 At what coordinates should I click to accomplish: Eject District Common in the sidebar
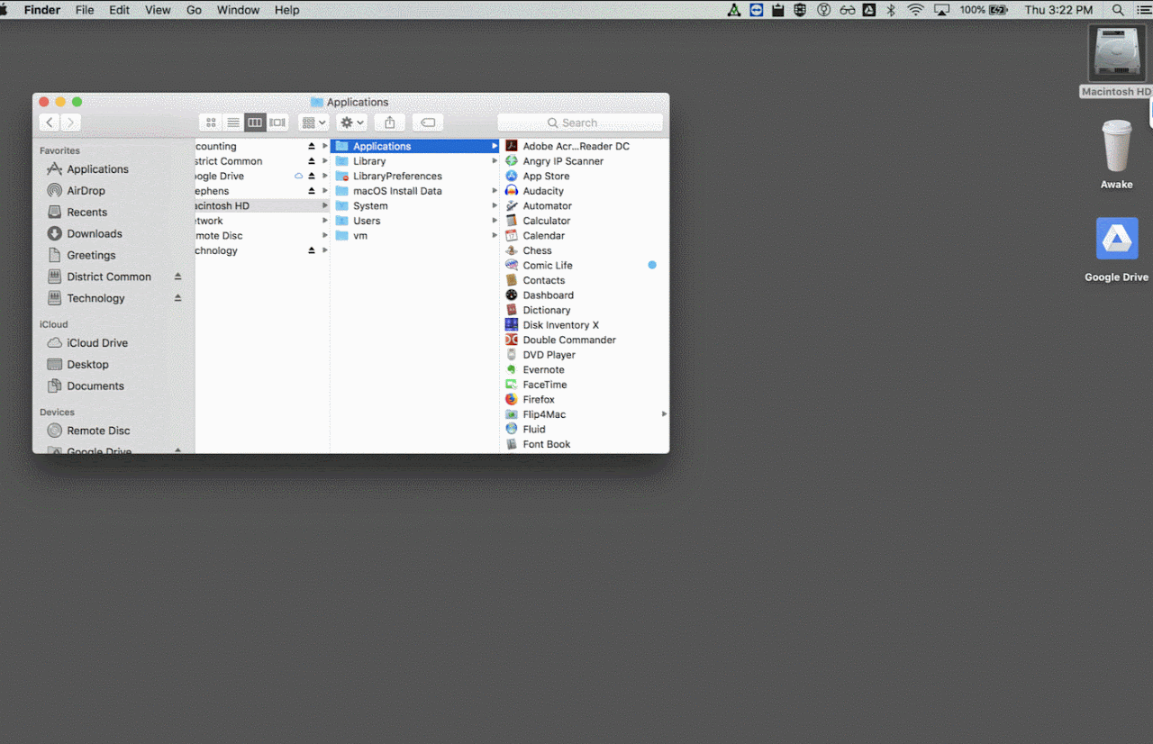coord(178,277)
